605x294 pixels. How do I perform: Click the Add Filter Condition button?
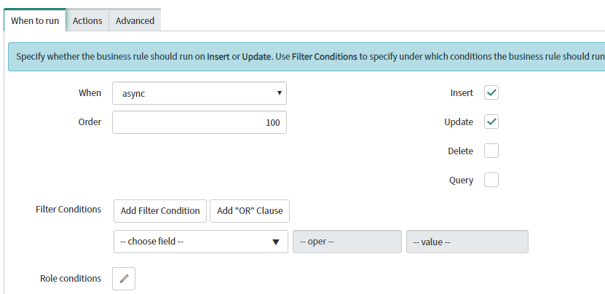coord(160,211)
